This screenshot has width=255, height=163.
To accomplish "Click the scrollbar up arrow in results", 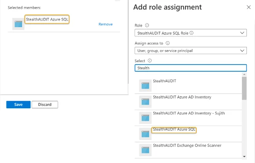I will coord(244,74).
